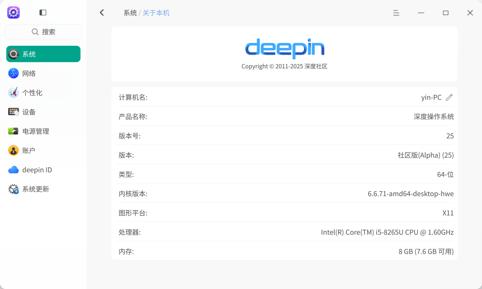482x289 pixels.
Task: Go back using the back arrow
Action: click(102, 13)
